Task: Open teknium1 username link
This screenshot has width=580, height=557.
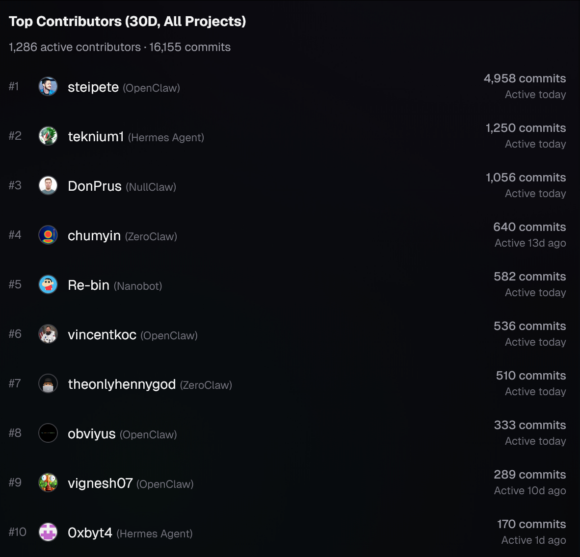Action: pyautogui.click(x=96, y=137)
